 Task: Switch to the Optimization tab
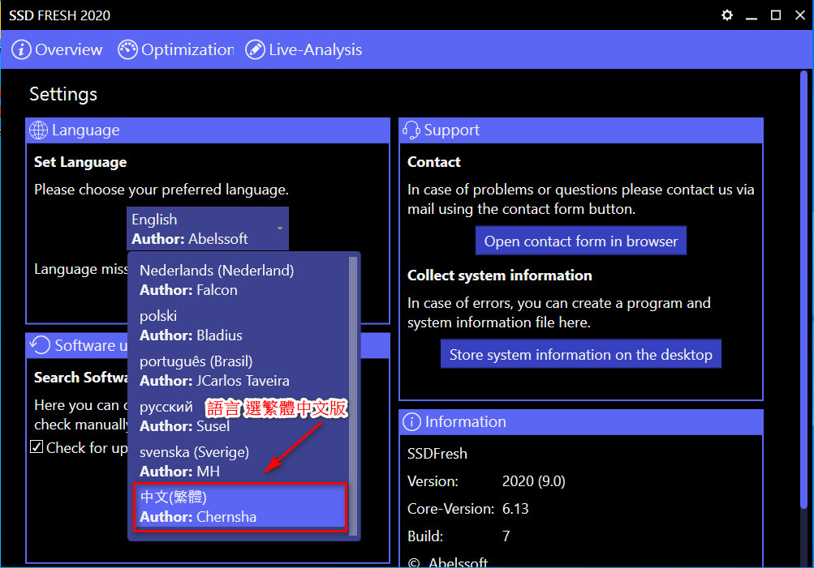click(x=176, y=49)
